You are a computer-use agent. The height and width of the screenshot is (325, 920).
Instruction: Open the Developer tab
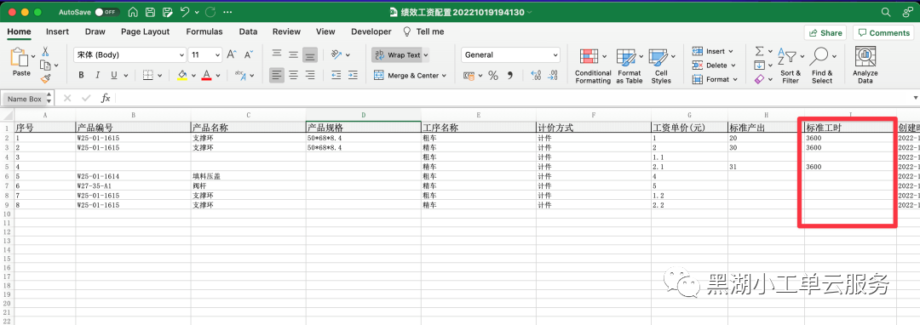371,31
